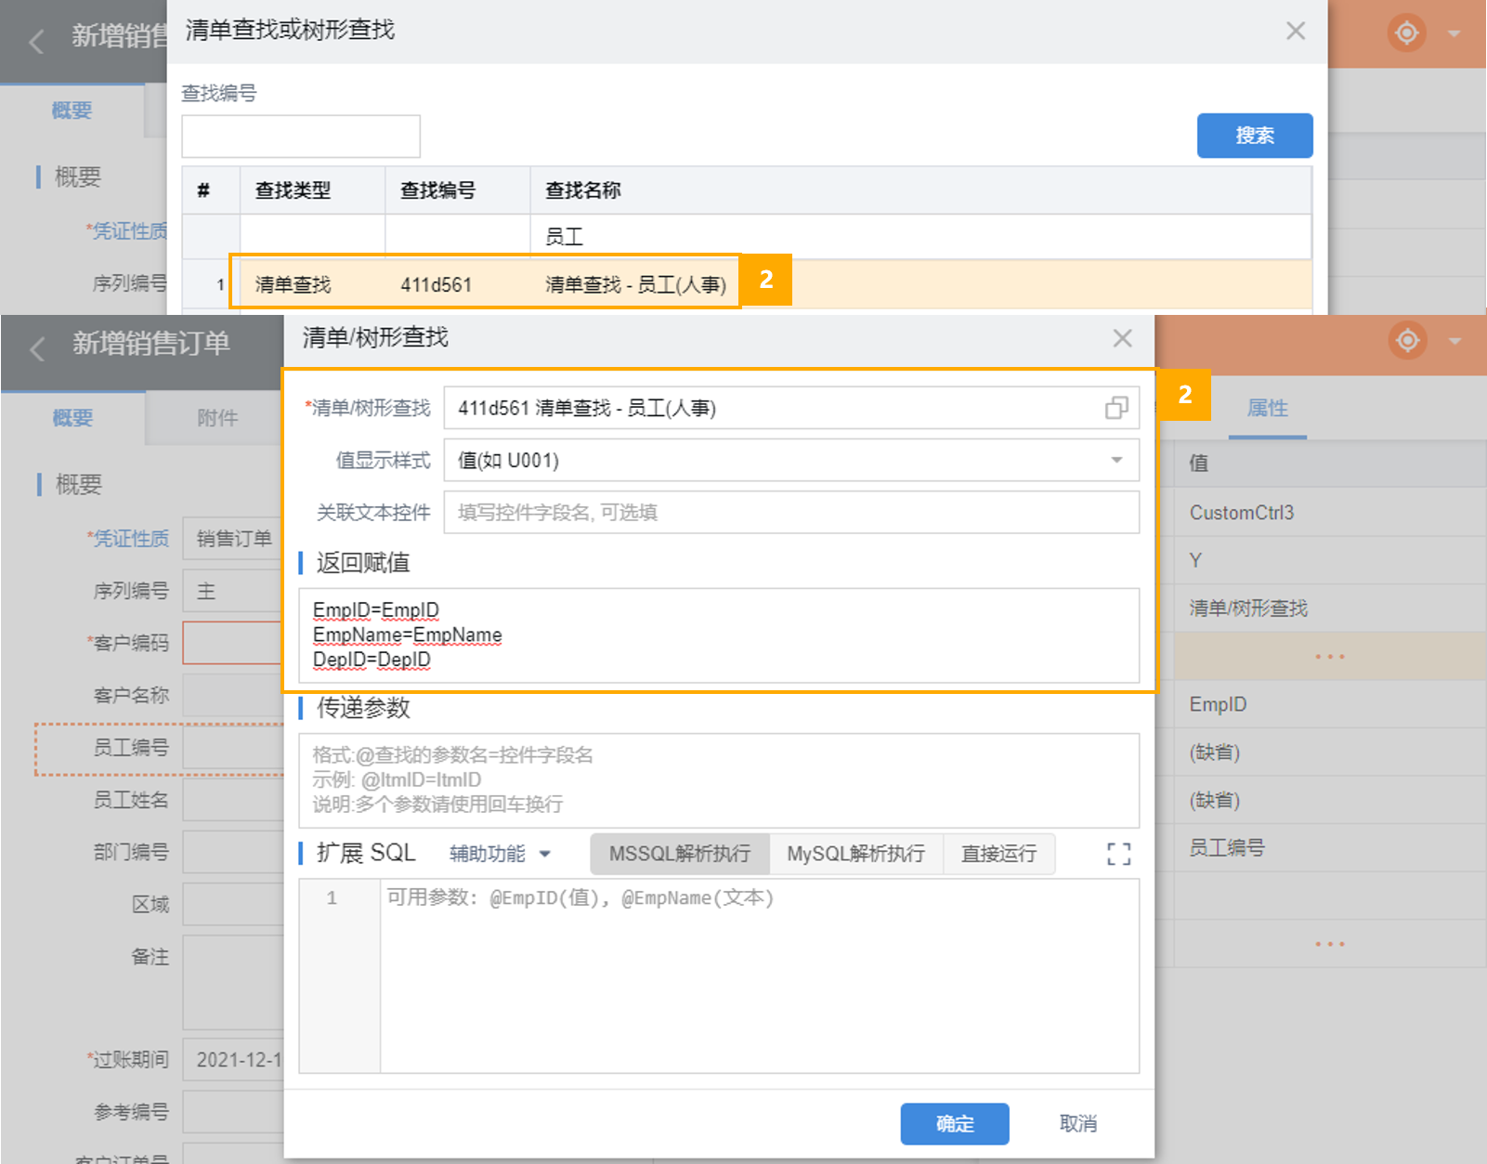This screenshot has width=1487, height=1164.
Task: Select MySQL解析执行 mode
Action: pyautogui.click(x=856, y=854)
